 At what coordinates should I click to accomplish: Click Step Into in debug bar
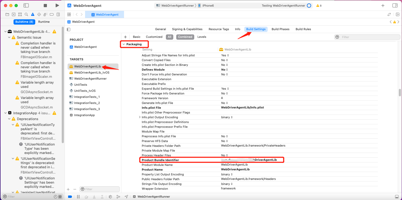point(94,197)
